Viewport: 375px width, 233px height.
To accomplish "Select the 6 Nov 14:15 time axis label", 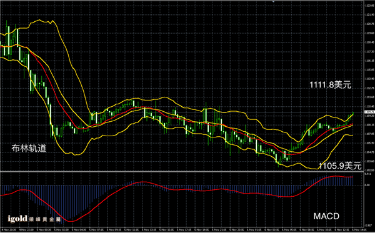I will point(359,230).
